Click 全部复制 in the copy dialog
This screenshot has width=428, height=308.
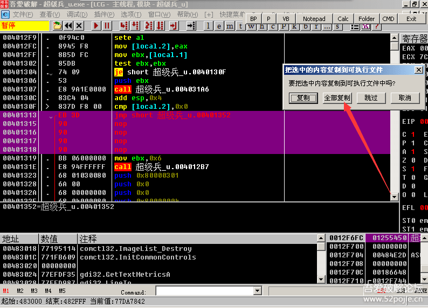tap(337, 98)
